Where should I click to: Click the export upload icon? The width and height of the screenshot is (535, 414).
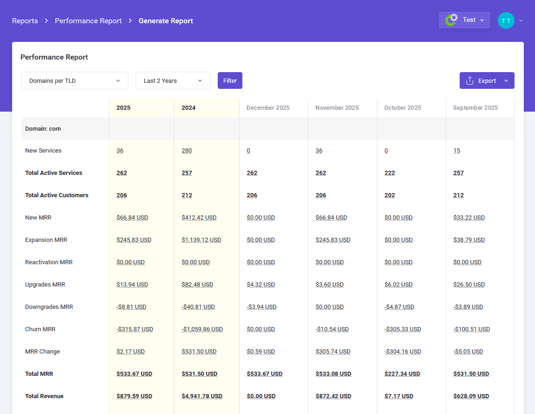(469, 80)
